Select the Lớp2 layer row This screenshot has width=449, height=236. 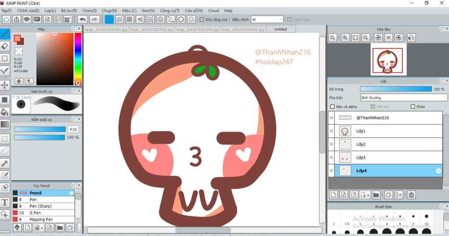pyautogui.click(x=385, y=144)
